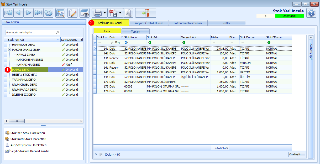The height and width of the screenshot is (164, 320).
Task: Select YARIMAMUL DEPO tree item
Action: (x=24, y=80)
